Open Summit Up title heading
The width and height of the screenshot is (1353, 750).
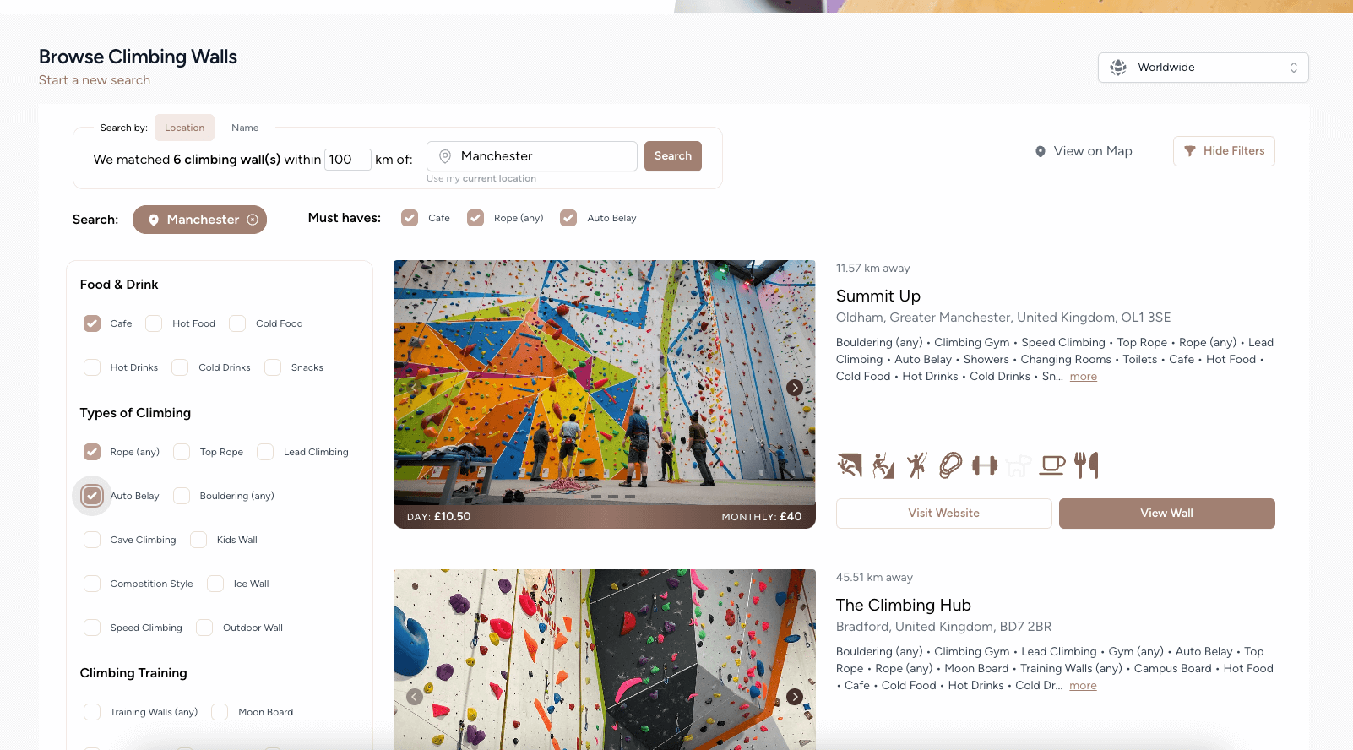point(878,296)
